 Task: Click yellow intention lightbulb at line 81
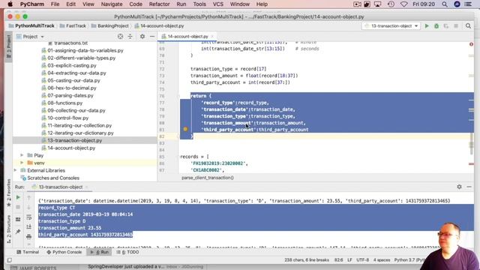coord(185,129)
